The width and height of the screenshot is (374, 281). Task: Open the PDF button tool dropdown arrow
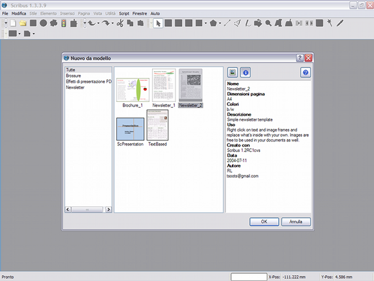tap(20, 34)
